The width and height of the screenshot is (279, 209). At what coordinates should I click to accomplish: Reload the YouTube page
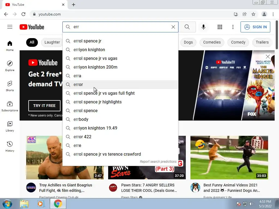pos(23,14)
